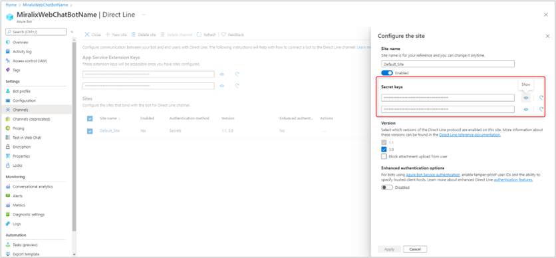Viewport: 556px width, 258px height.
Task: Regenerate the second App Service extension key
Action: [237, 86]
